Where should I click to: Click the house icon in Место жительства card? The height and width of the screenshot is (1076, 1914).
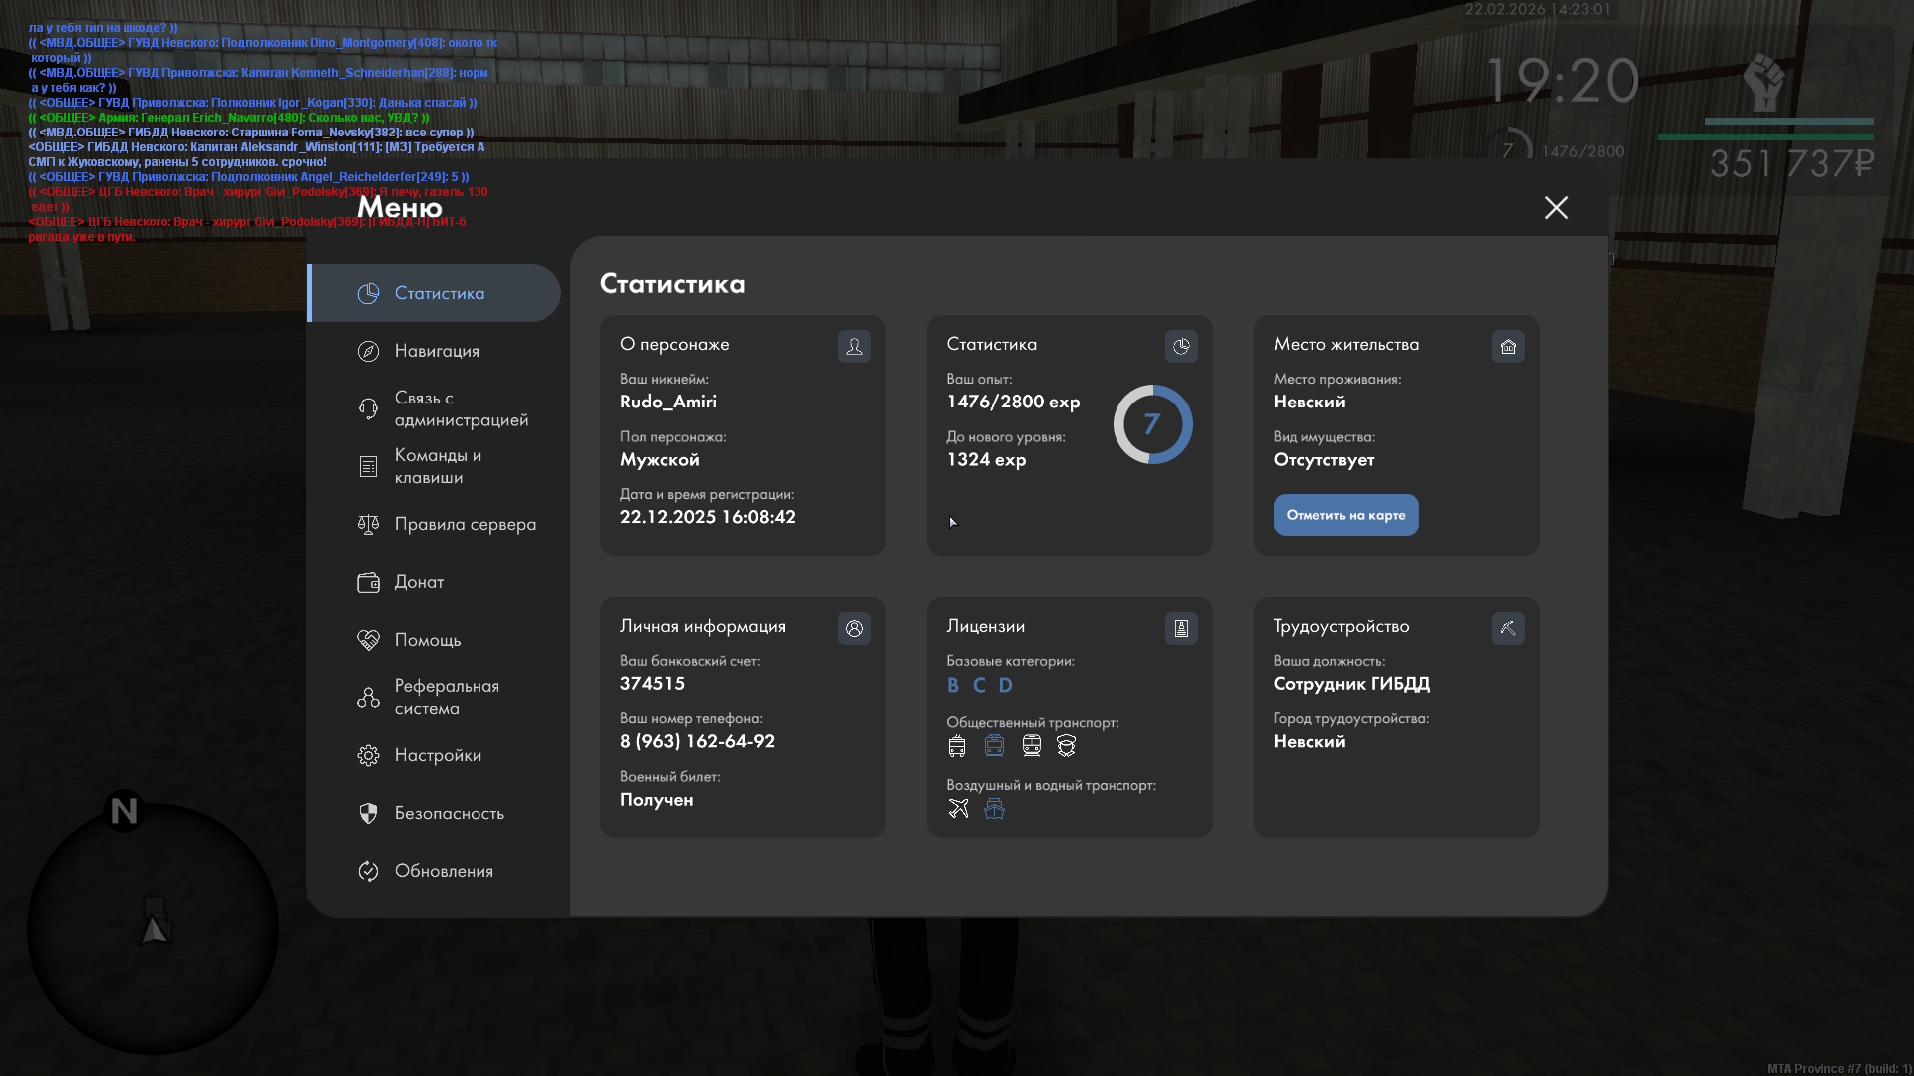[1508, 346]
